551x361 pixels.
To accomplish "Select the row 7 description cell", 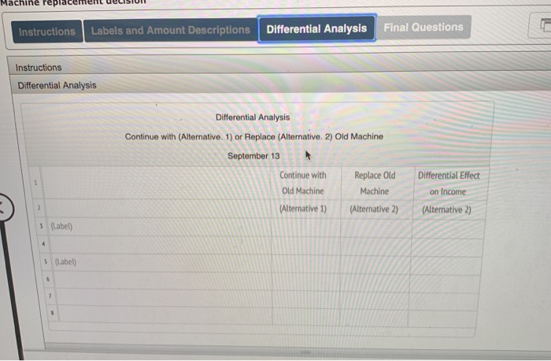I will click(164, 297).
